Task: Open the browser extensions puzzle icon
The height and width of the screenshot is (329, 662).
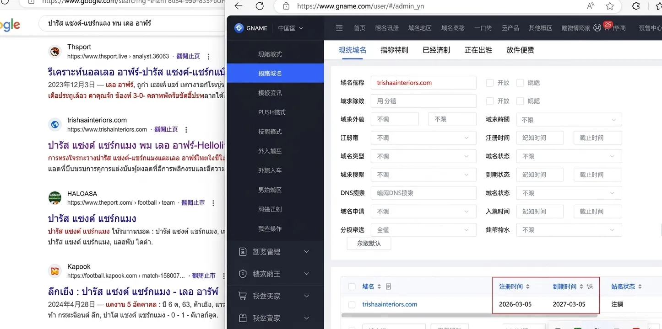Action: pos(636,6)
